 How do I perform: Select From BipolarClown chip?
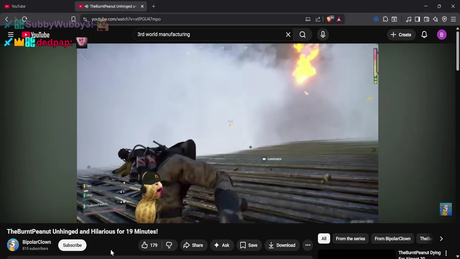point(392,238)
